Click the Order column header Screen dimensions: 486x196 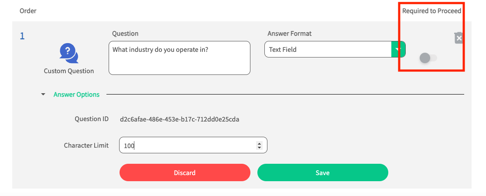coord(28,11)
